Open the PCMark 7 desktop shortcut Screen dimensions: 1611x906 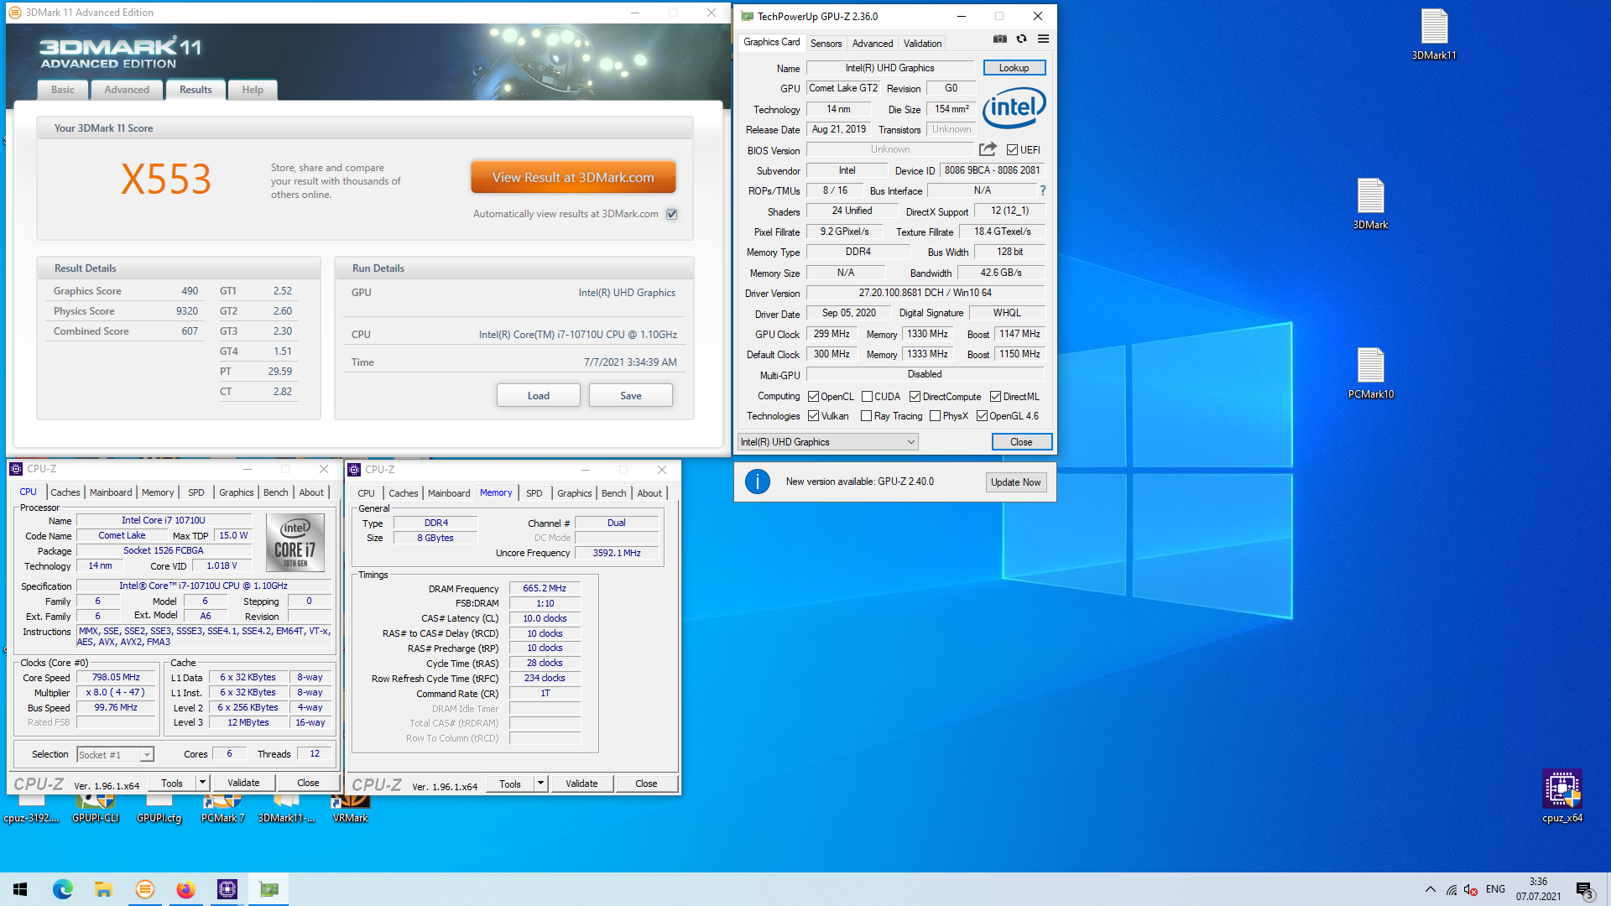(222, 810)
